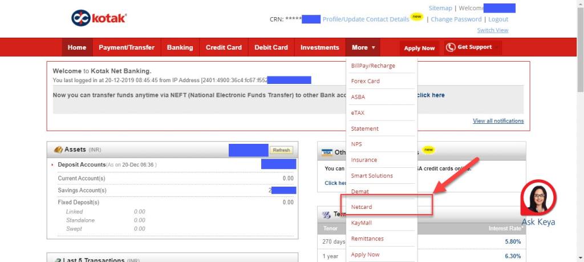Click the page vertical scrollbar thumb

[x=580, y=49]
